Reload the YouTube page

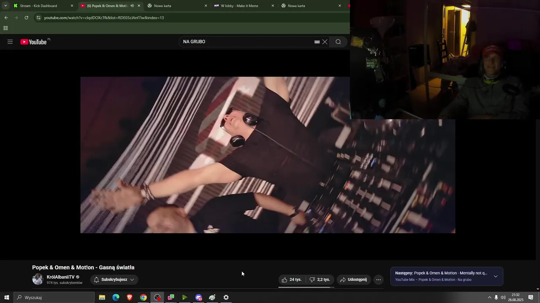26,18
